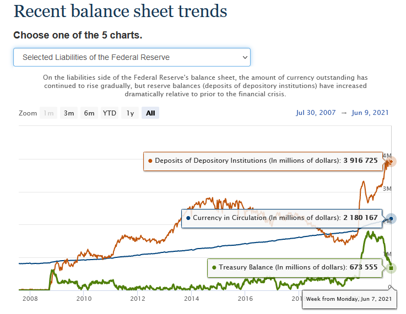Screen dimensions: 406x314
Task: Click the 2008 x-axis label
Action: coord(30,299)
